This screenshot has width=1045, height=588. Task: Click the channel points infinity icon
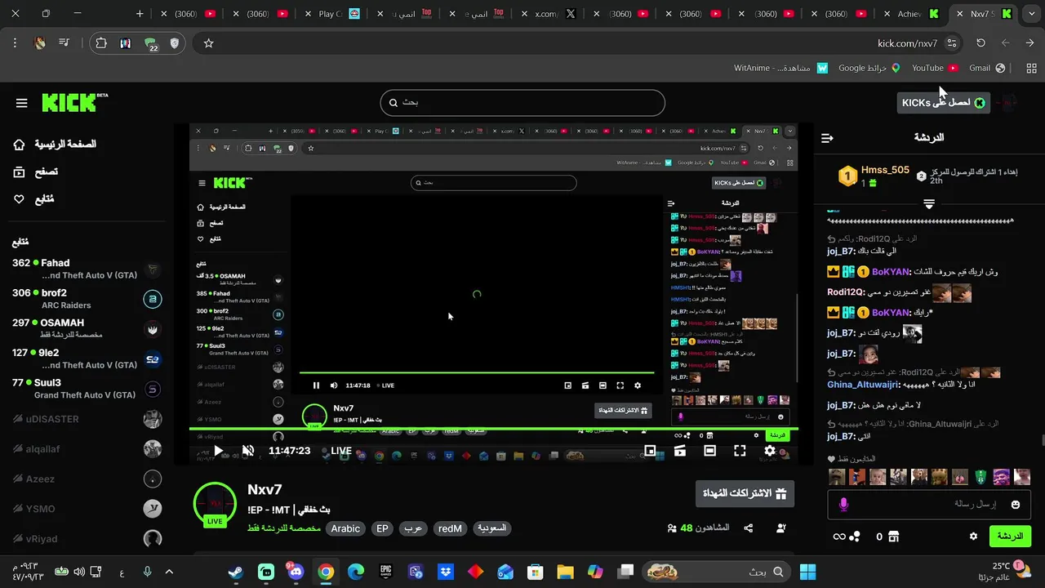click(839, 537)
